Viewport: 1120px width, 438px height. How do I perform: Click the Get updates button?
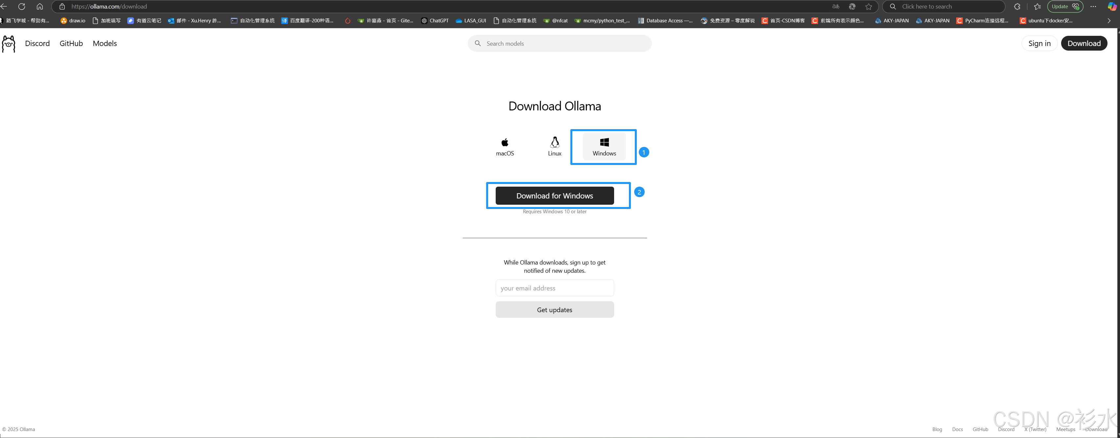click(x=554, y=310)
